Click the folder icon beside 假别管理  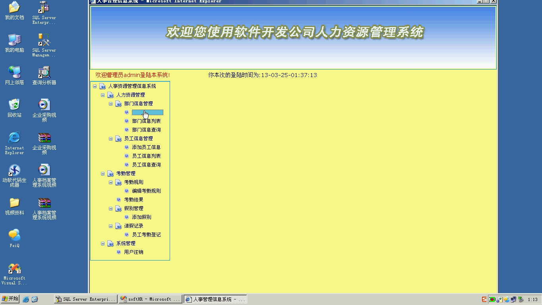point(118,208)
